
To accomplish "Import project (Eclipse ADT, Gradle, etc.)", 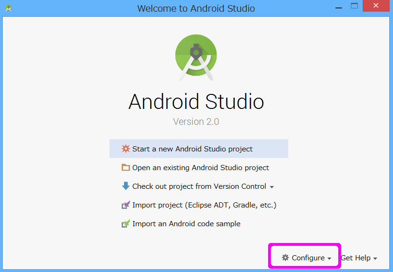I will click(199, 205).
